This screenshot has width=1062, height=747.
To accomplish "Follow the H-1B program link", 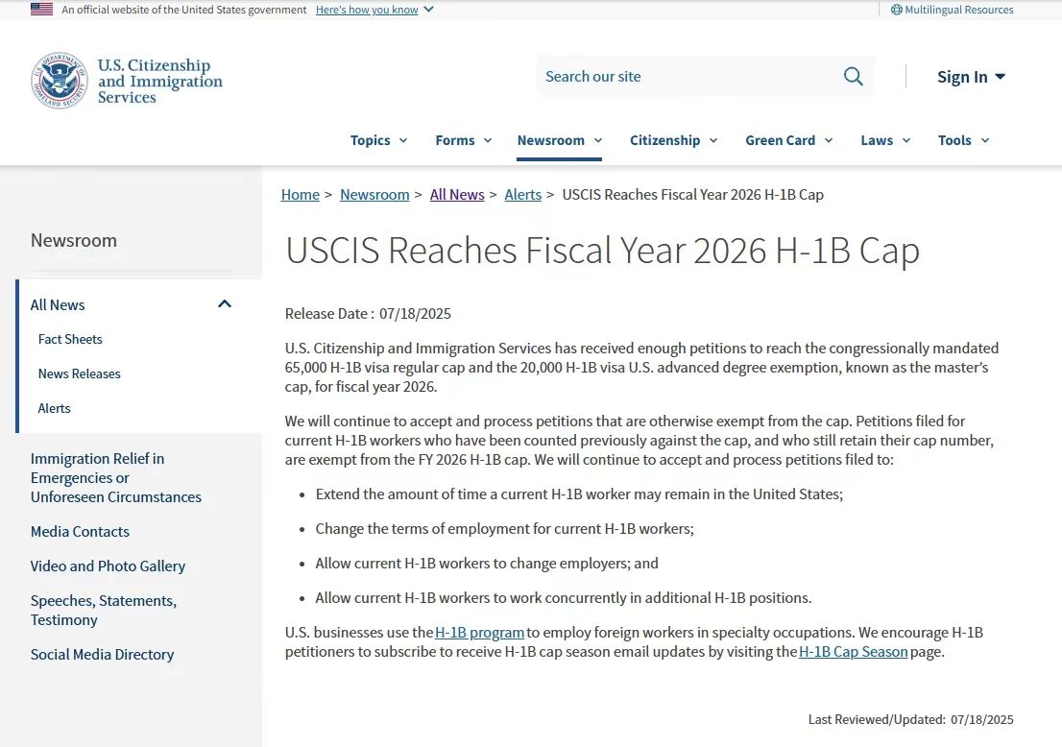I will 479,633.
